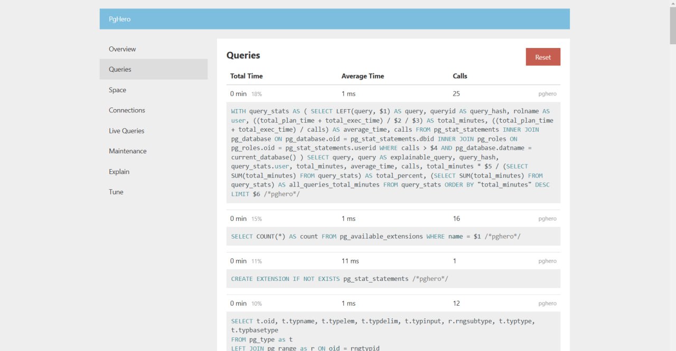The image size is (676, 351).
Task: Click the scrollbar up arrow
Action: [x=672, y=4]
